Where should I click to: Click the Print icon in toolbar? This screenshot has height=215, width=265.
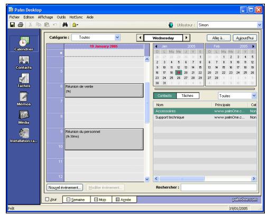[21, 25]
